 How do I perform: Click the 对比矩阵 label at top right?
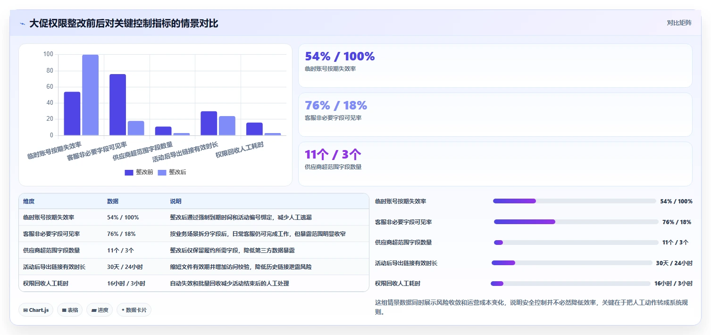[679, 23]
